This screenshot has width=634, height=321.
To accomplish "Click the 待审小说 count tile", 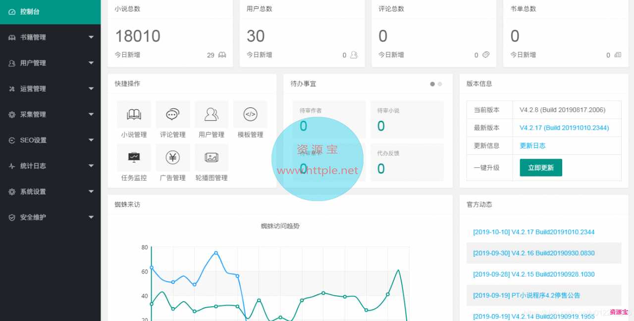I will tap(407, 120).
